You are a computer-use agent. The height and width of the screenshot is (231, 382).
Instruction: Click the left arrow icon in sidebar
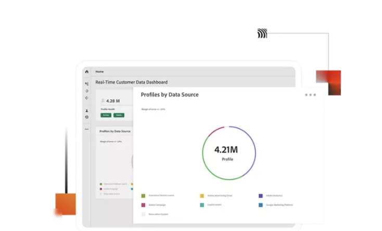click(x=86, y=98)
